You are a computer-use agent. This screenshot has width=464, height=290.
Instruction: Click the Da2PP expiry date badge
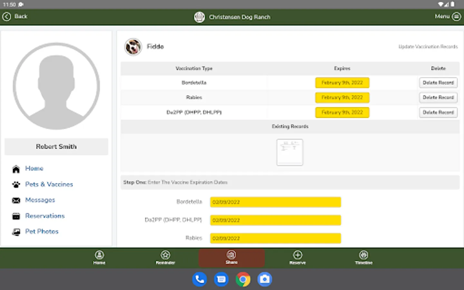(x=342, y=112)
